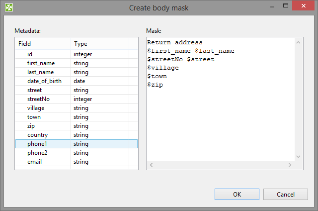Select the date_of_birth field row
This screenshot has height=211, width=318.
tap(44, 81)
